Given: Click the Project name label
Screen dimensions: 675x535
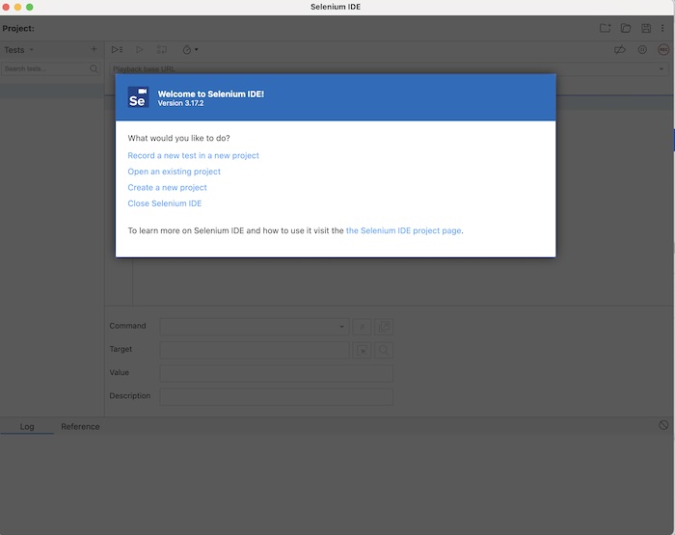Looking at the screenshot, I should [18, 28].
